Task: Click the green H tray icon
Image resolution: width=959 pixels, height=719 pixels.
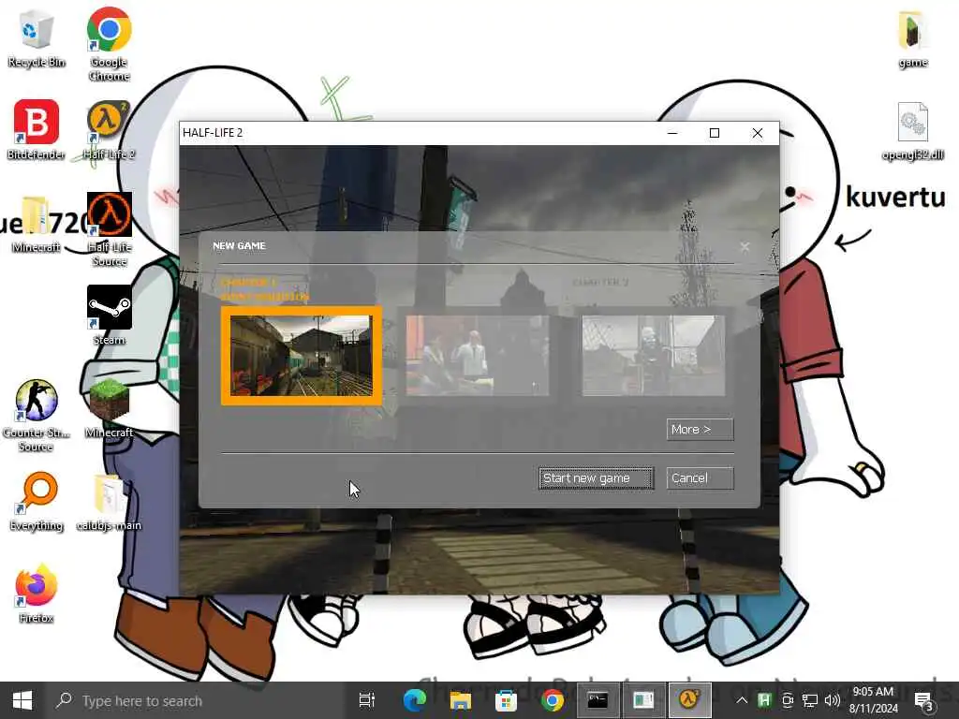Action: (764, 700)
